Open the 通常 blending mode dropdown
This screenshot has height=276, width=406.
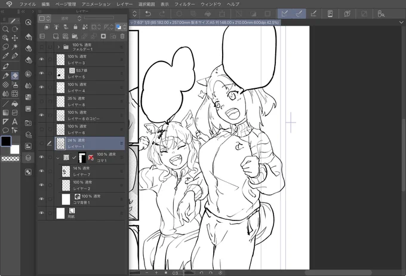[x=68, y=18]
